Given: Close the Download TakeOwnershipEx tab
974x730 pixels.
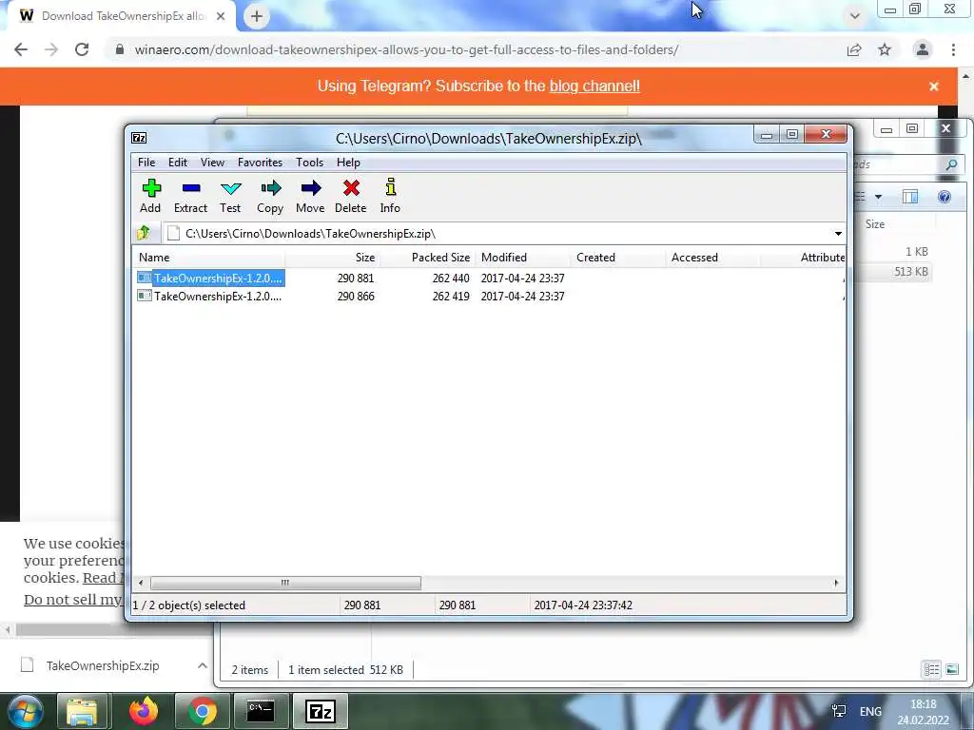Looking at the screenshot, I should (221, 16).
